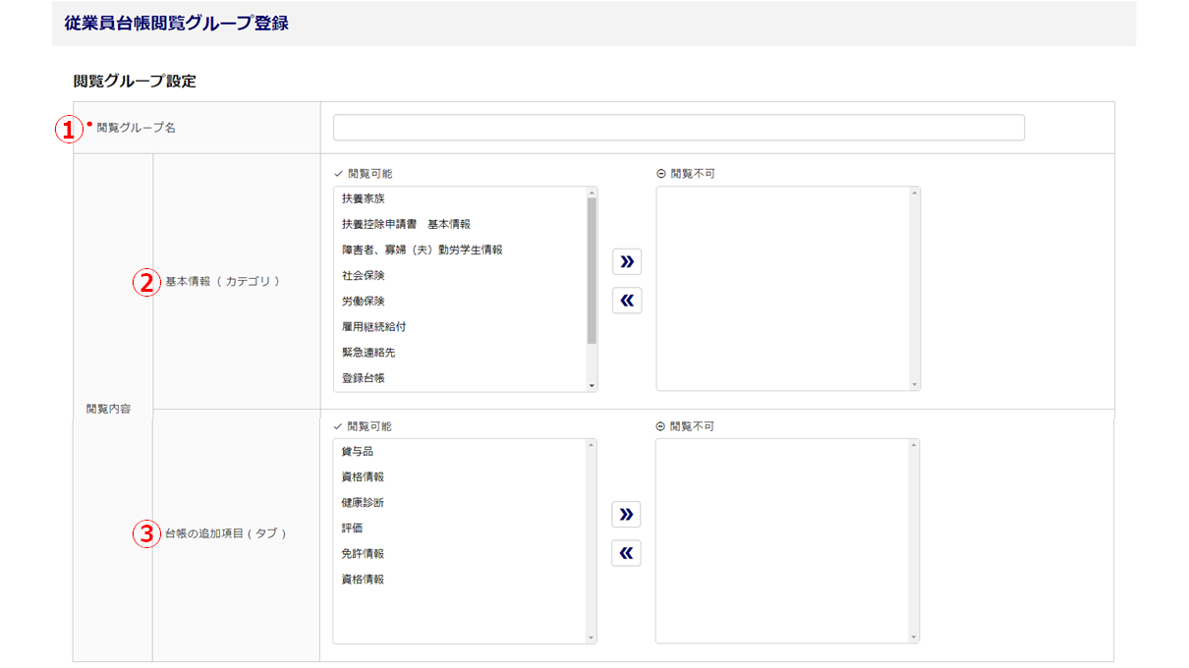Select the 評価 list item
Image resolution: width=1189 pixels, height=668 pixels.
[352, 528]
